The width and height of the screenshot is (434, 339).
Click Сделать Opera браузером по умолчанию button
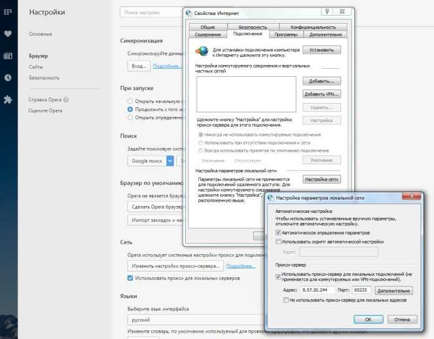coord(155,207)
